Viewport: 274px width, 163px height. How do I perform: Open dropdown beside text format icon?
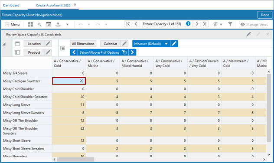point(221,24)
